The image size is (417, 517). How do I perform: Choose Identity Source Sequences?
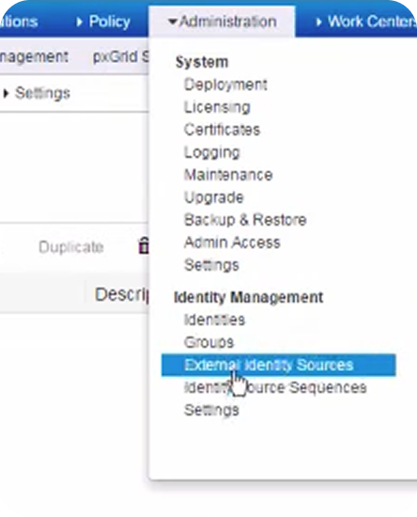point(275,387)
